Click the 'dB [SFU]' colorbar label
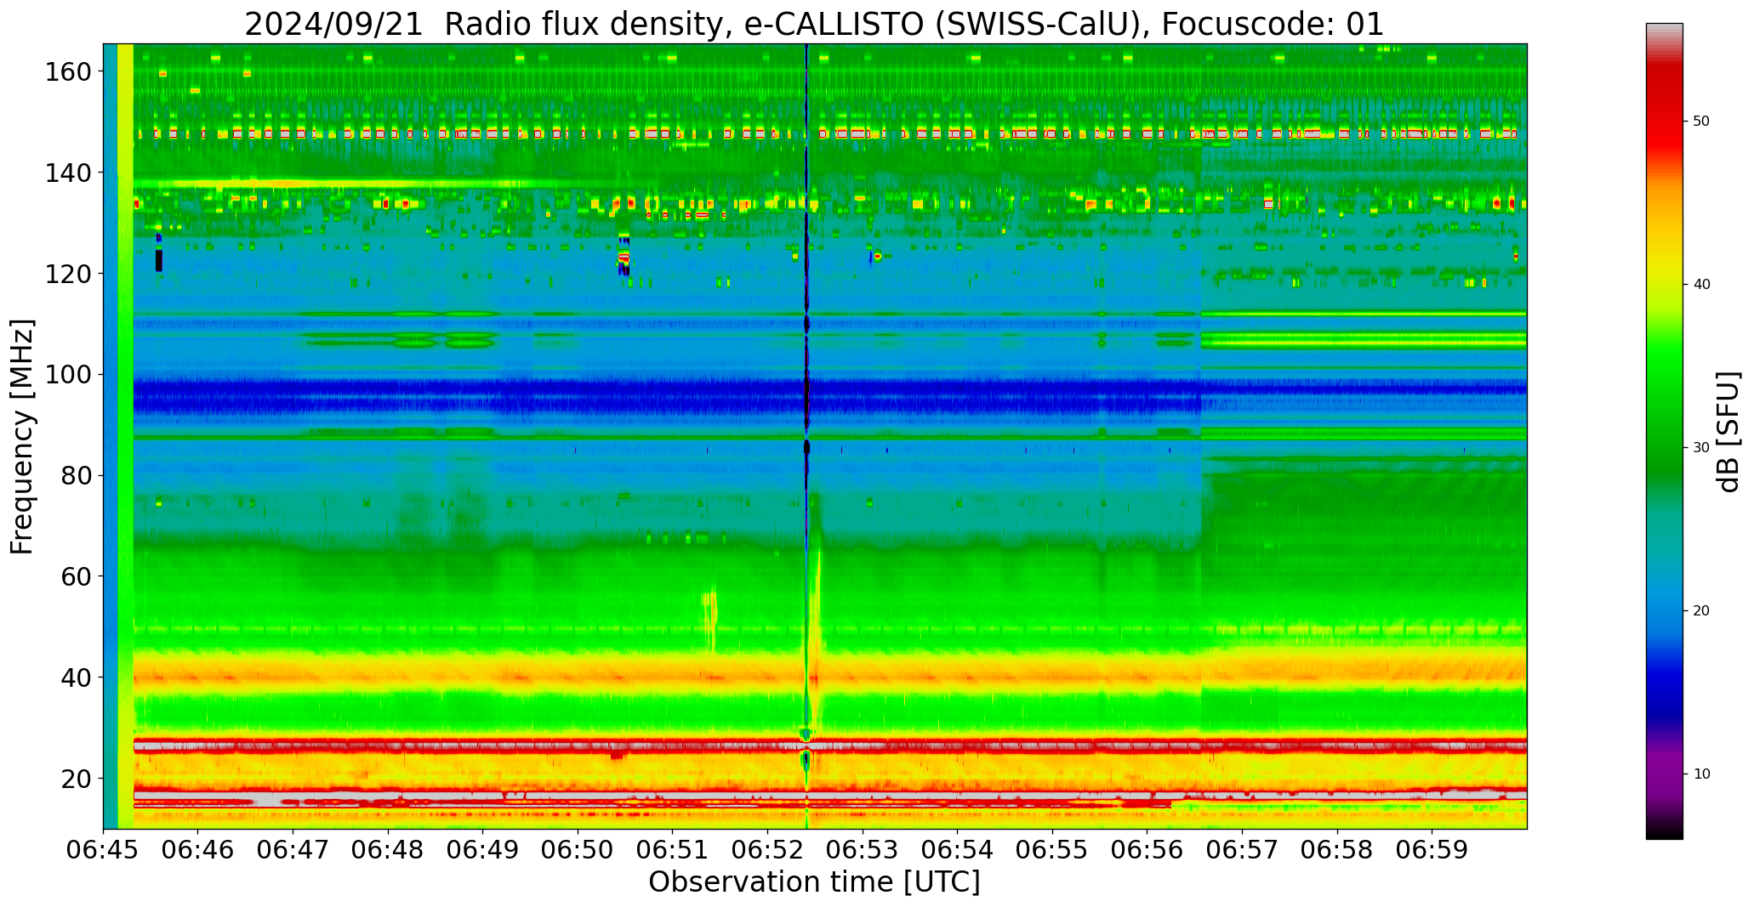This screenshot has height=907, width=1754. click(x=1728, y=431)
